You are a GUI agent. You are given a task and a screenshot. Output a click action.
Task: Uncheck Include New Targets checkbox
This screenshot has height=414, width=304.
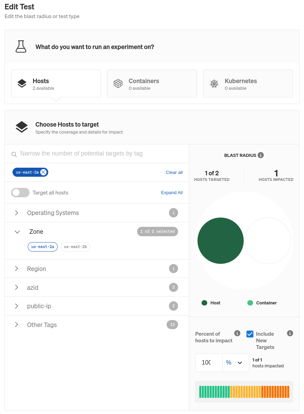[x=250, y=334]
